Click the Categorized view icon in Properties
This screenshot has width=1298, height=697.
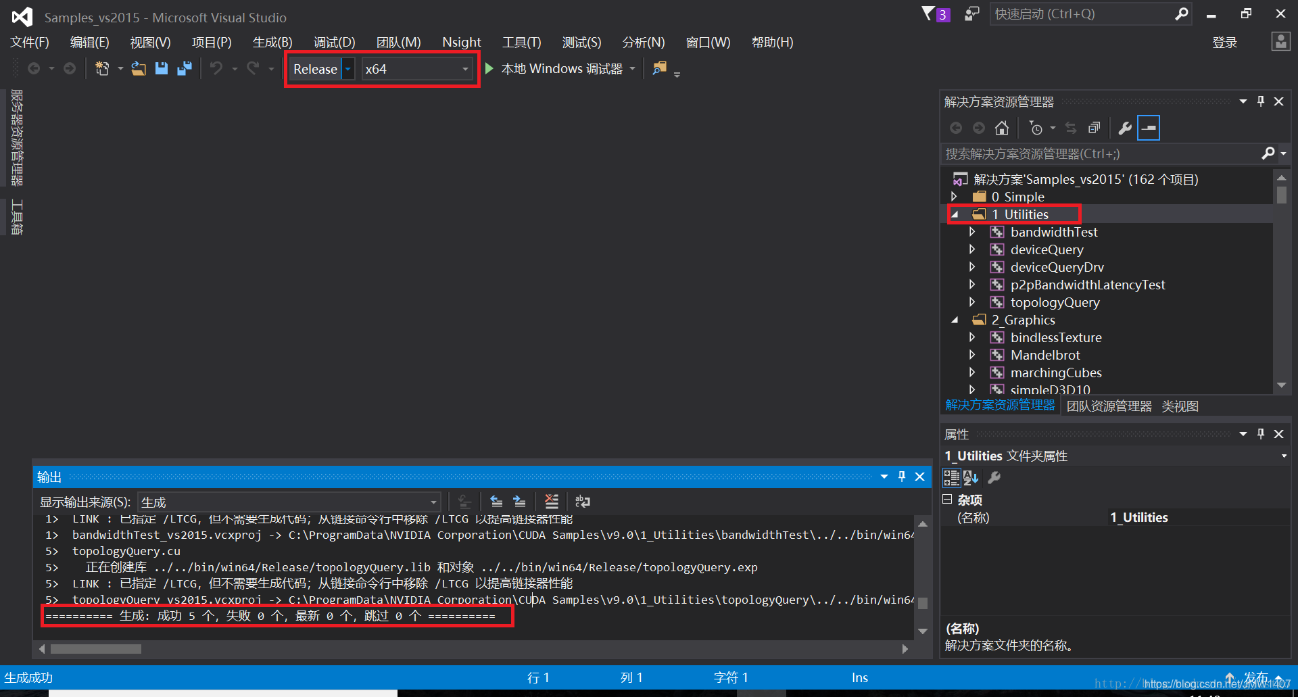[x=951, y=478]
